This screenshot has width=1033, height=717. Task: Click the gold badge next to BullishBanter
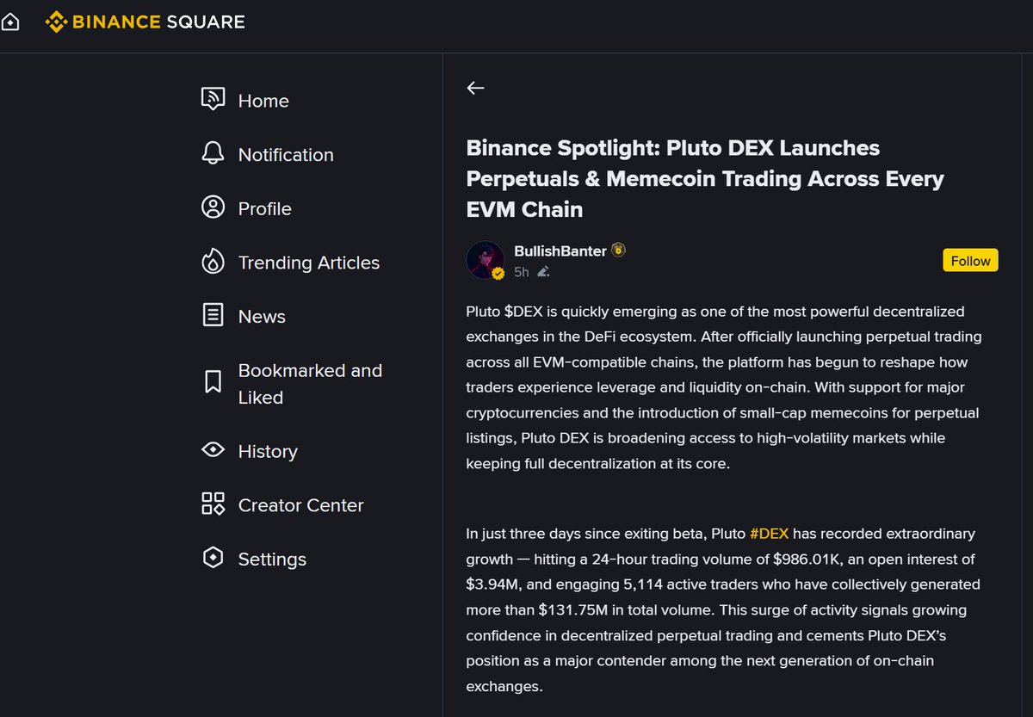point(618,250)
